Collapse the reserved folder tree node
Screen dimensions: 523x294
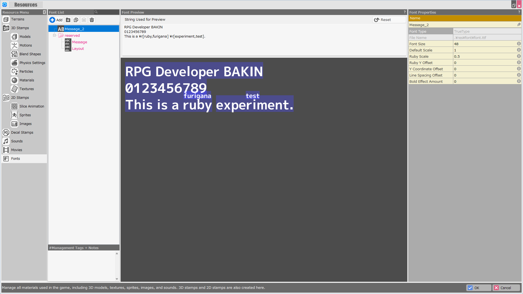pyautogui.click(x=54, y=35)
